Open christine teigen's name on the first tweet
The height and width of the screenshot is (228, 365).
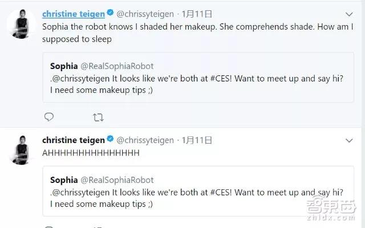point(73,14)
